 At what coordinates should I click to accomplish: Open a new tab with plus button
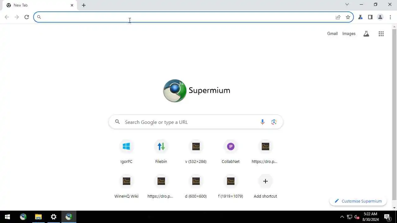[x=84, y=5]
